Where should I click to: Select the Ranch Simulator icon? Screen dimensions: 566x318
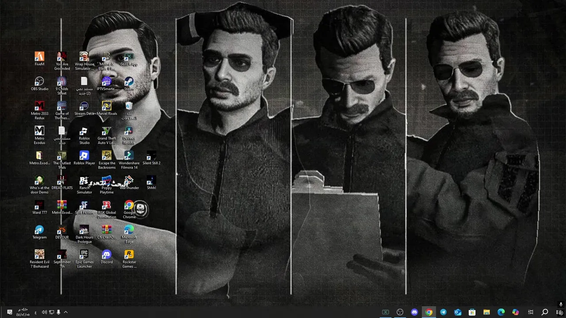84,185
